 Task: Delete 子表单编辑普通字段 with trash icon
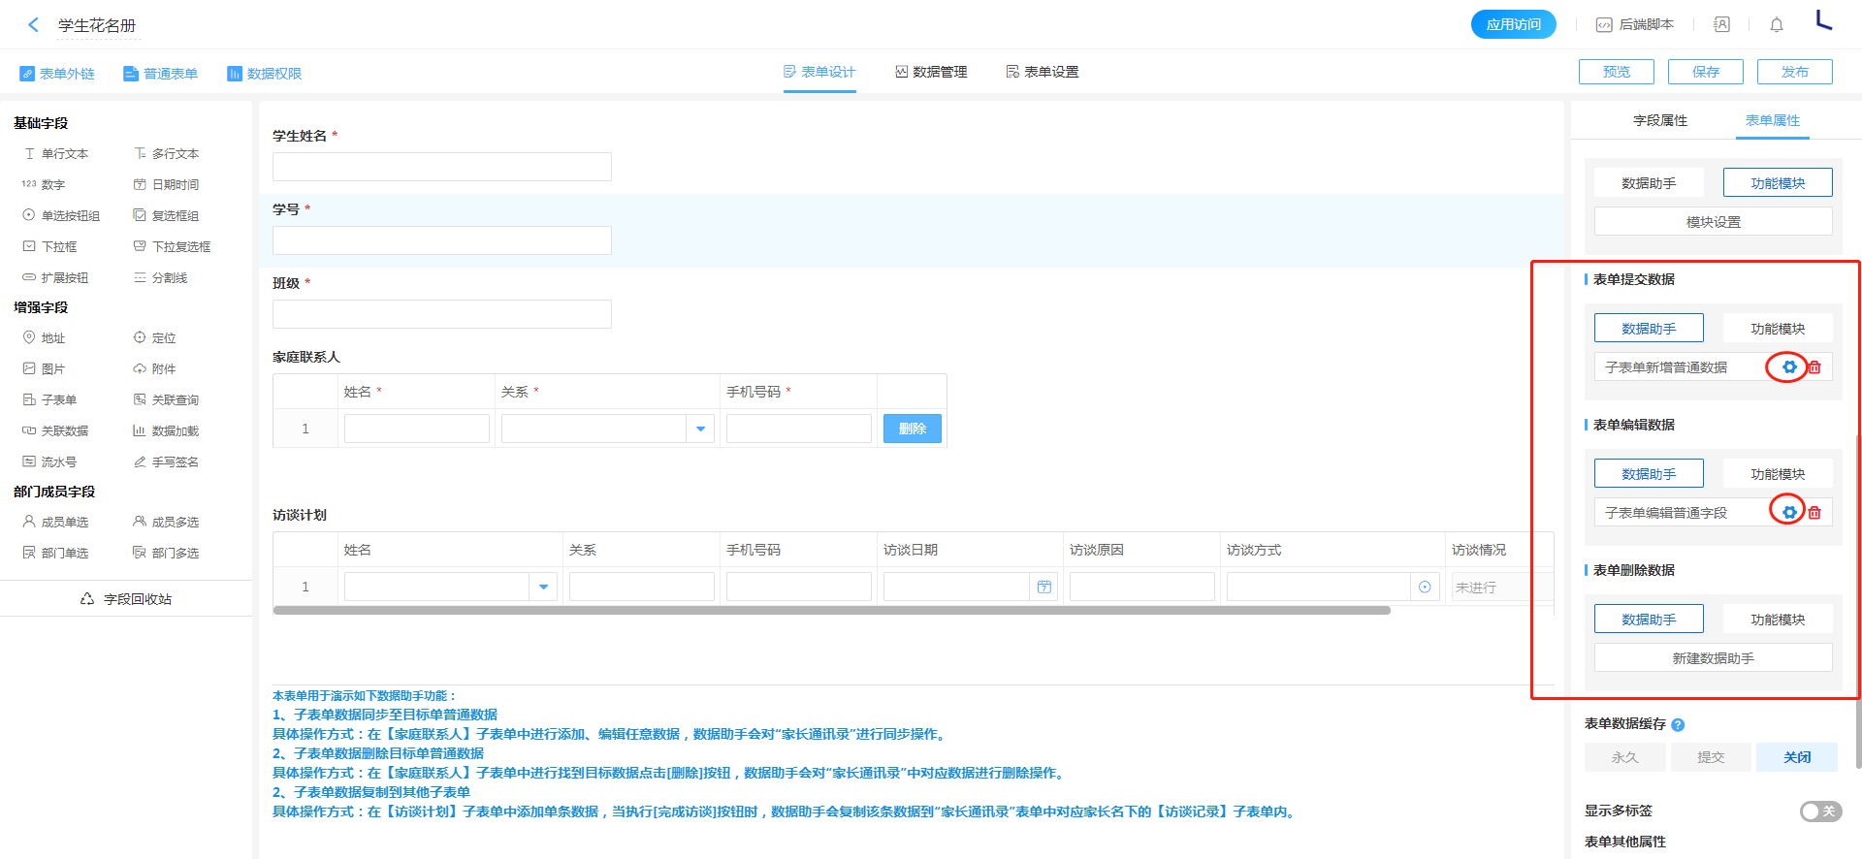pyautogui.click(x=1814, y=513)
